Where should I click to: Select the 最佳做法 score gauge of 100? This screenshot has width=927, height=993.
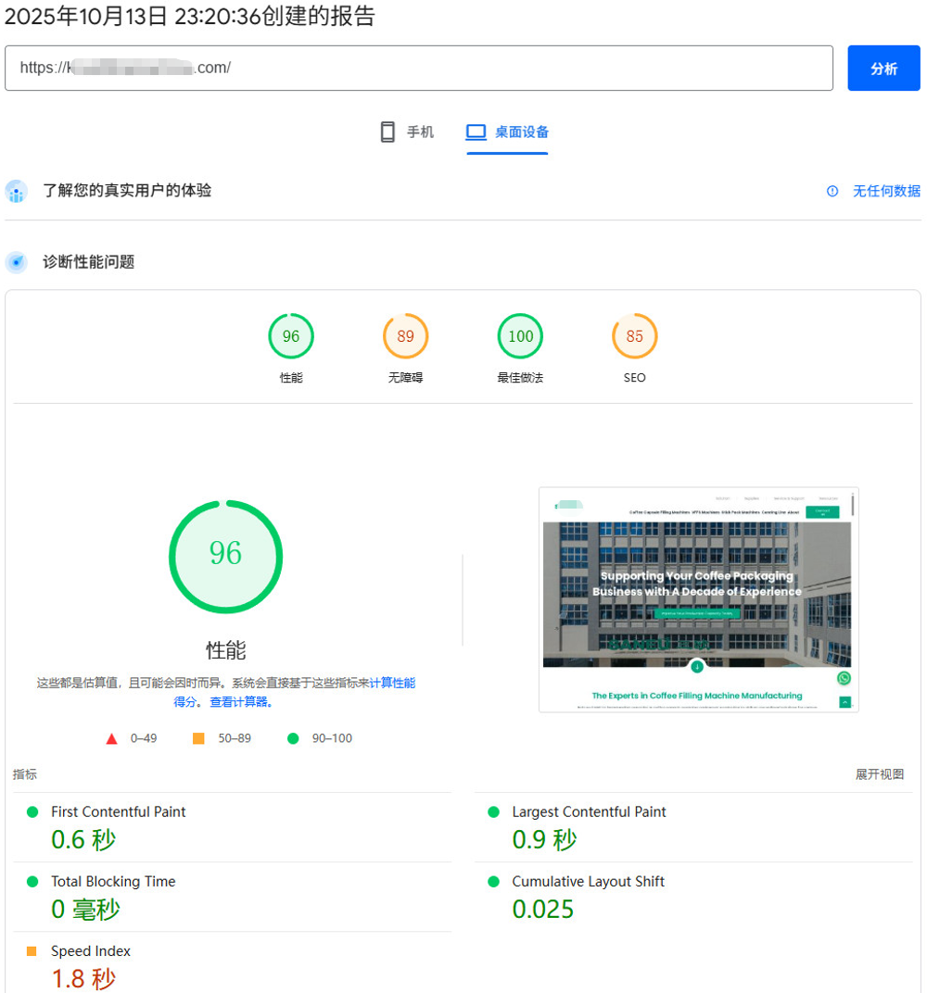(x=520, y=336)
